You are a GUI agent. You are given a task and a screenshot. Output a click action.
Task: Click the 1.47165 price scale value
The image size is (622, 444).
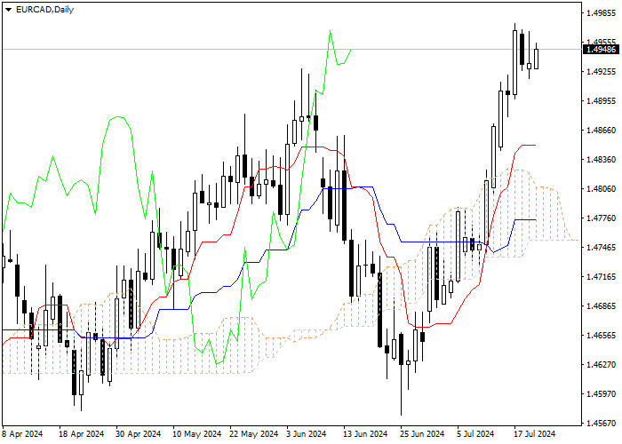[601, 277]
